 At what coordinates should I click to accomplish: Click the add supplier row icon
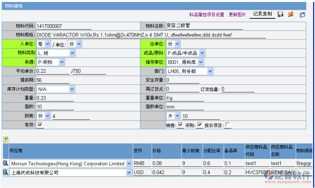pos(6,139)
